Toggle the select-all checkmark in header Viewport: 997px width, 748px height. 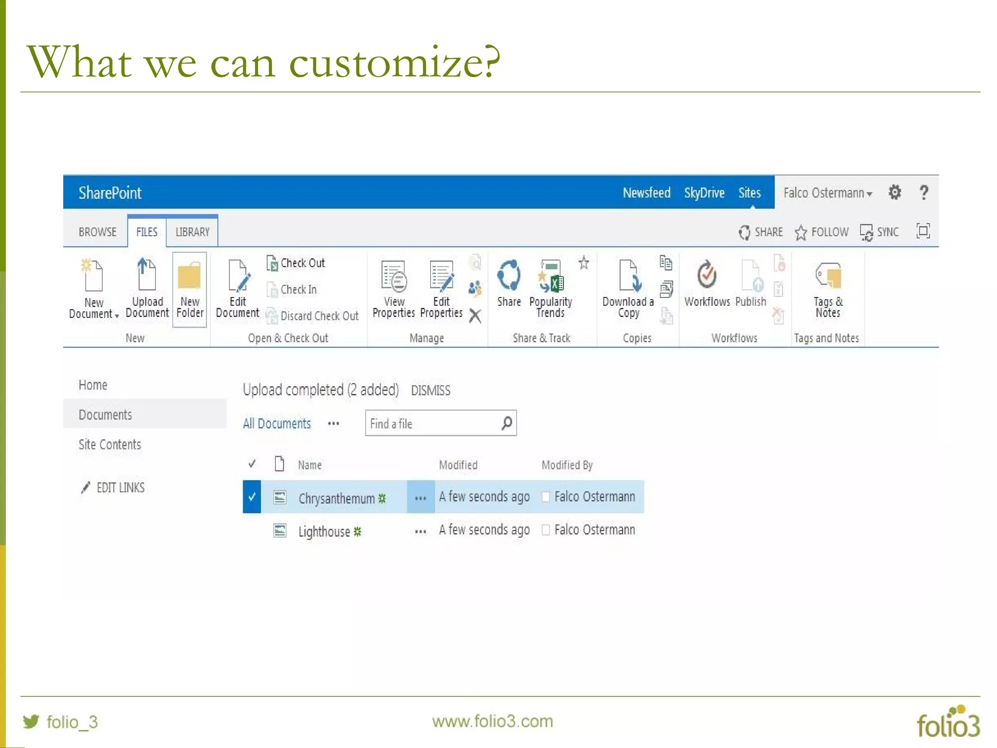(252, 464)
